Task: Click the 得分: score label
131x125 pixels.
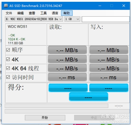Action: pyautogui.click(x=16, y=87)
